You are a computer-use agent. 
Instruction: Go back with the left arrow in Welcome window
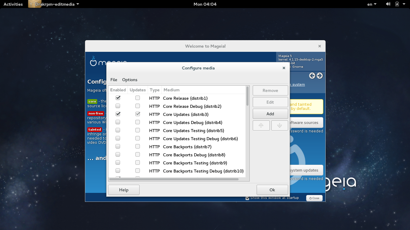(312, 76)
